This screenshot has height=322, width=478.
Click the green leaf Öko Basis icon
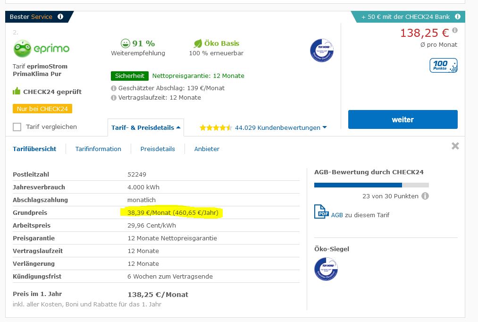coord(198,43)
